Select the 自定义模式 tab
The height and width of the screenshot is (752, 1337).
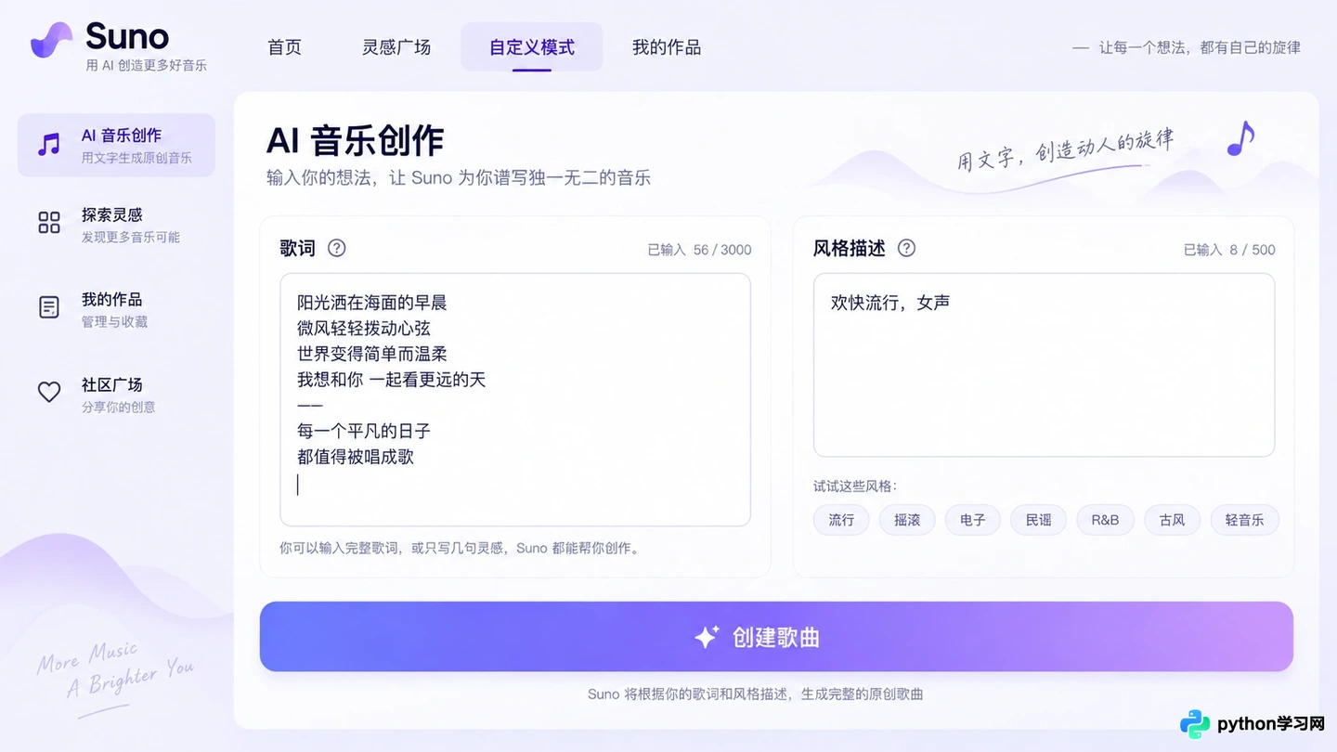click(532, 46)
